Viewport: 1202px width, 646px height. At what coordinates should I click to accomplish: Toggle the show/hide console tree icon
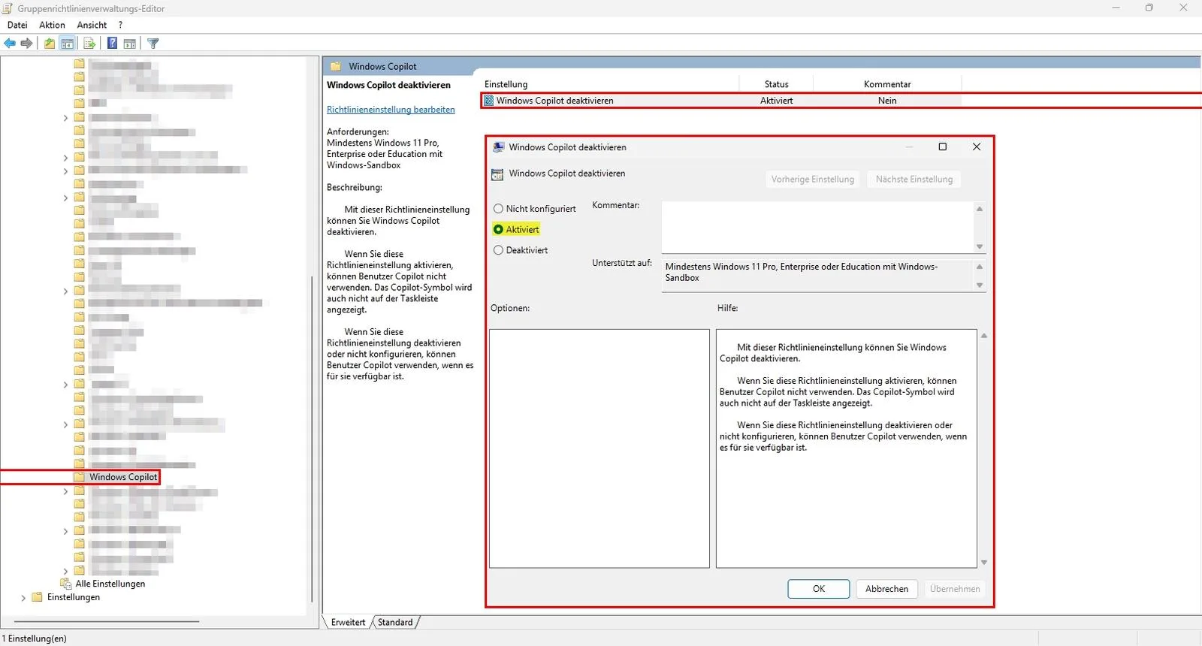pos(68,44)
